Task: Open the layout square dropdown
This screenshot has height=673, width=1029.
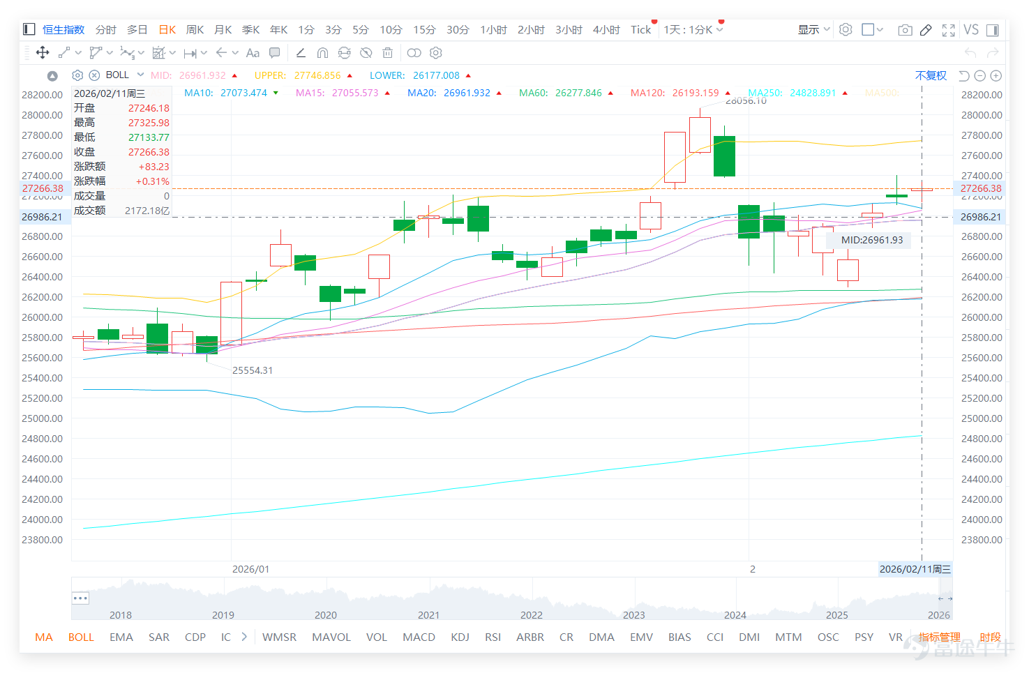Action: tap(873, 29)
